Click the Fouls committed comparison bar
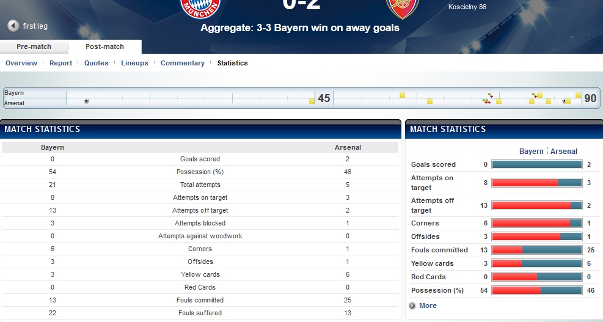 coord(536,250)
